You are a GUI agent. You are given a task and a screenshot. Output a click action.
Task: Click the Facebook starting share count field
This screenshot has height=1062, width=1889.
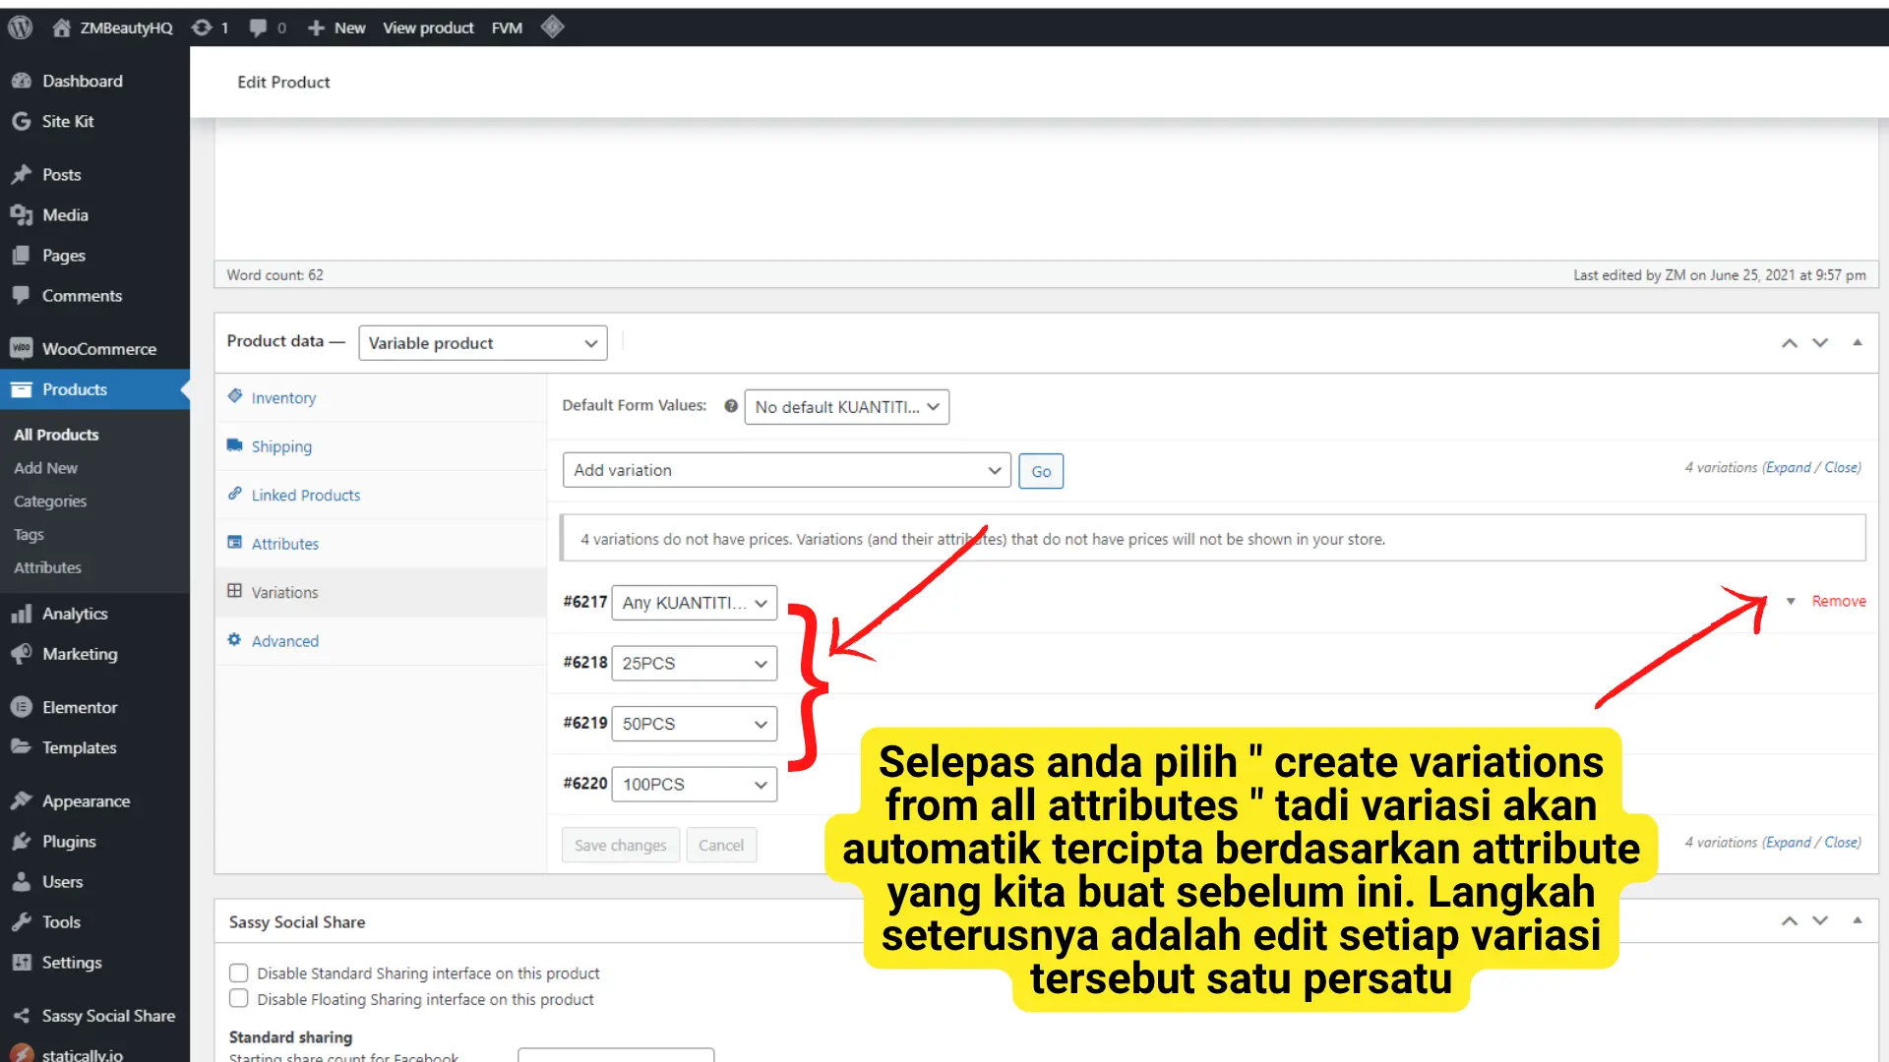click(616, 1055)
